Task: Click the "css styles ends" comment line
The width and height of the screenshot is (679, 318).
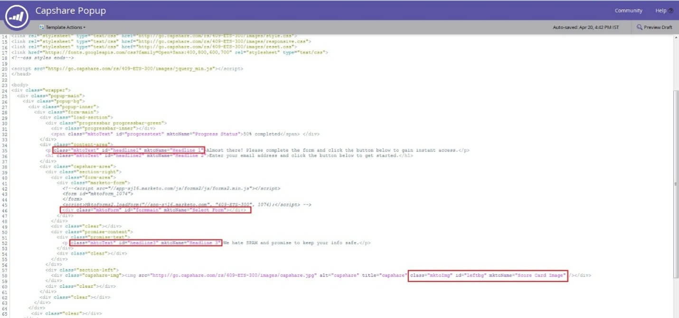Action: pyautogui.click(x=43, y=57)
